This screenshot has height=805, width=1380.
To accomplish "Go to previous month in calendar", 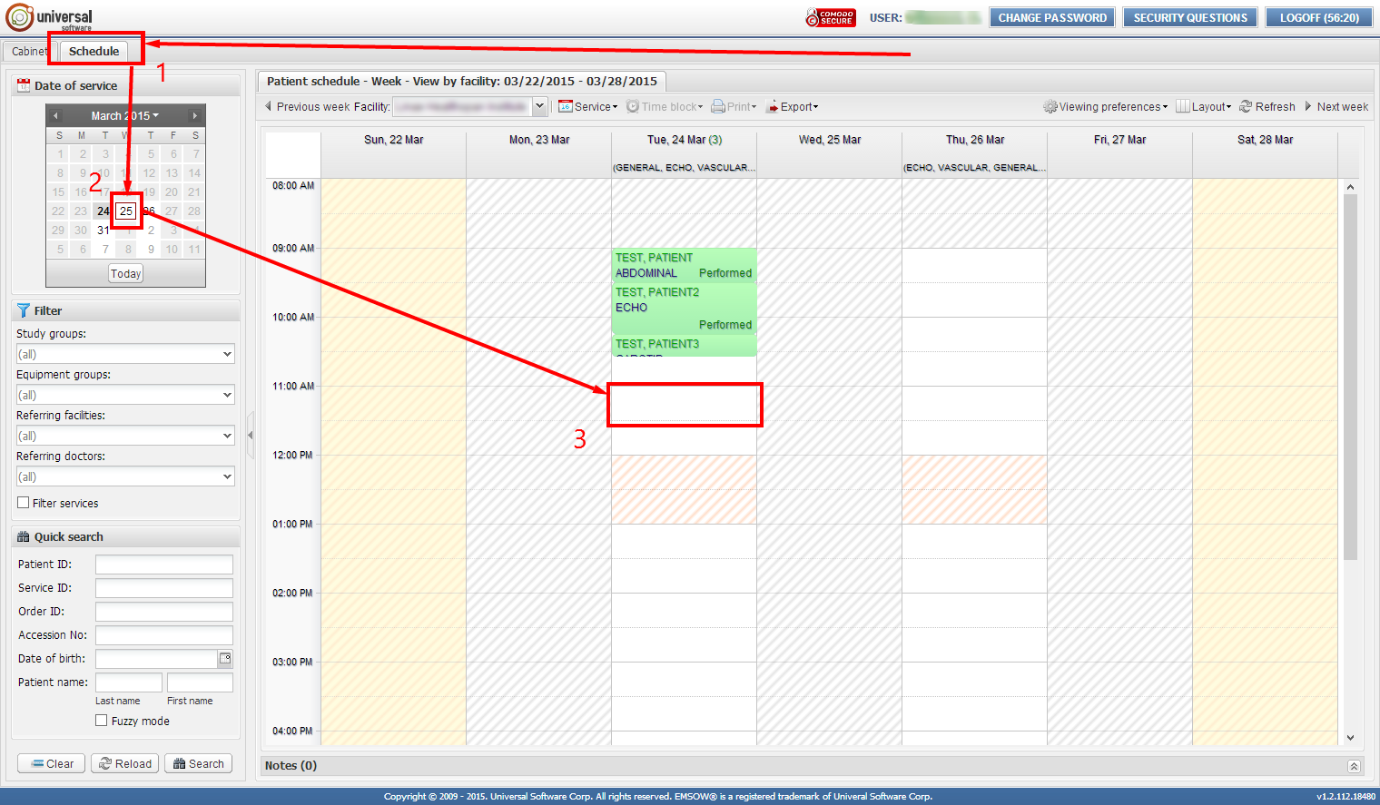I will click(x=55, y=116).
